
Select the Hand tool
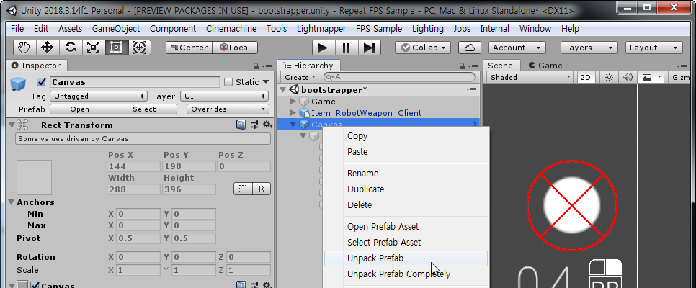24,48
